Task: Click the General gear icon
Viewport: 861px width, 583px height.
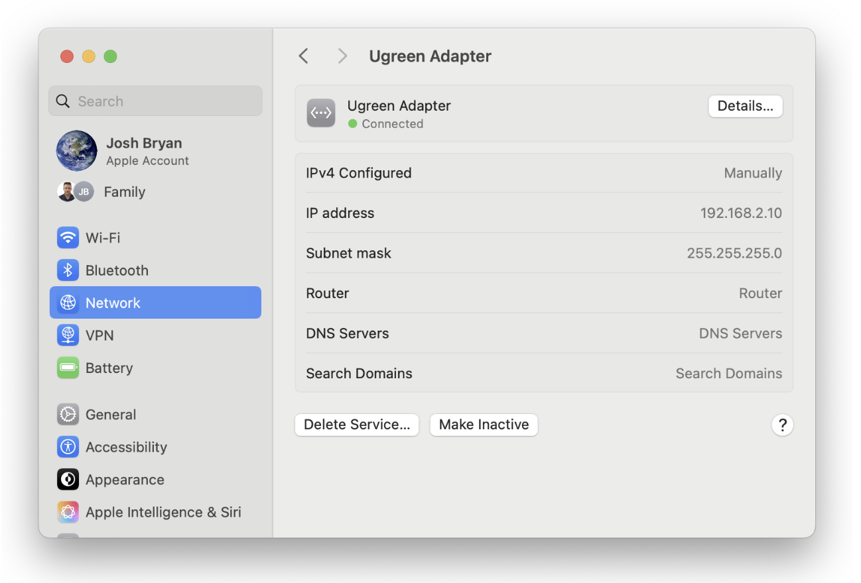Action: point(68,415)
